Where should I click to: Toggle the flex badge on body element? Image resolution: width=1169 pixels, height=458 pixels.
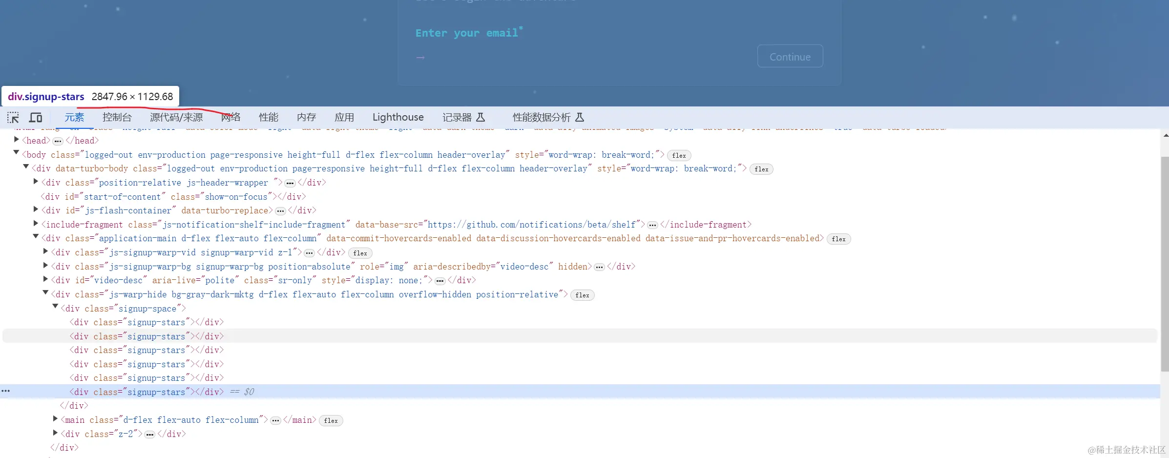[x=679, y=155]
